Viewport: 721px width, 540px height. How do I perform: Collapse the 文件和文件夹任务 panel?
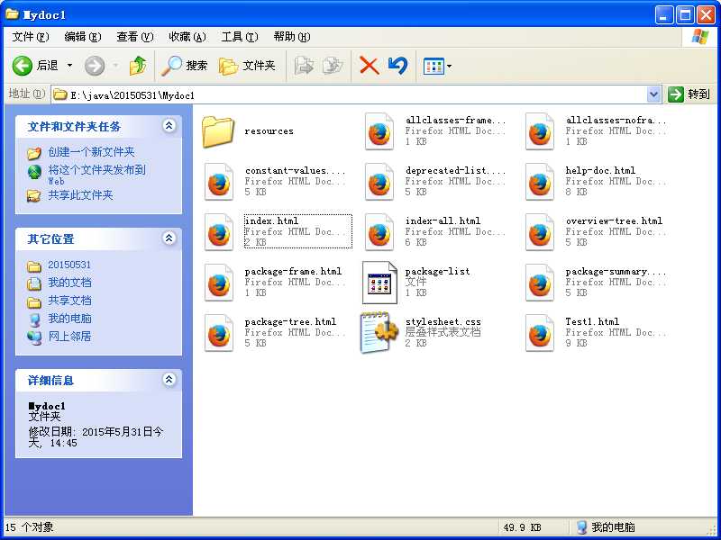(169, 125)
